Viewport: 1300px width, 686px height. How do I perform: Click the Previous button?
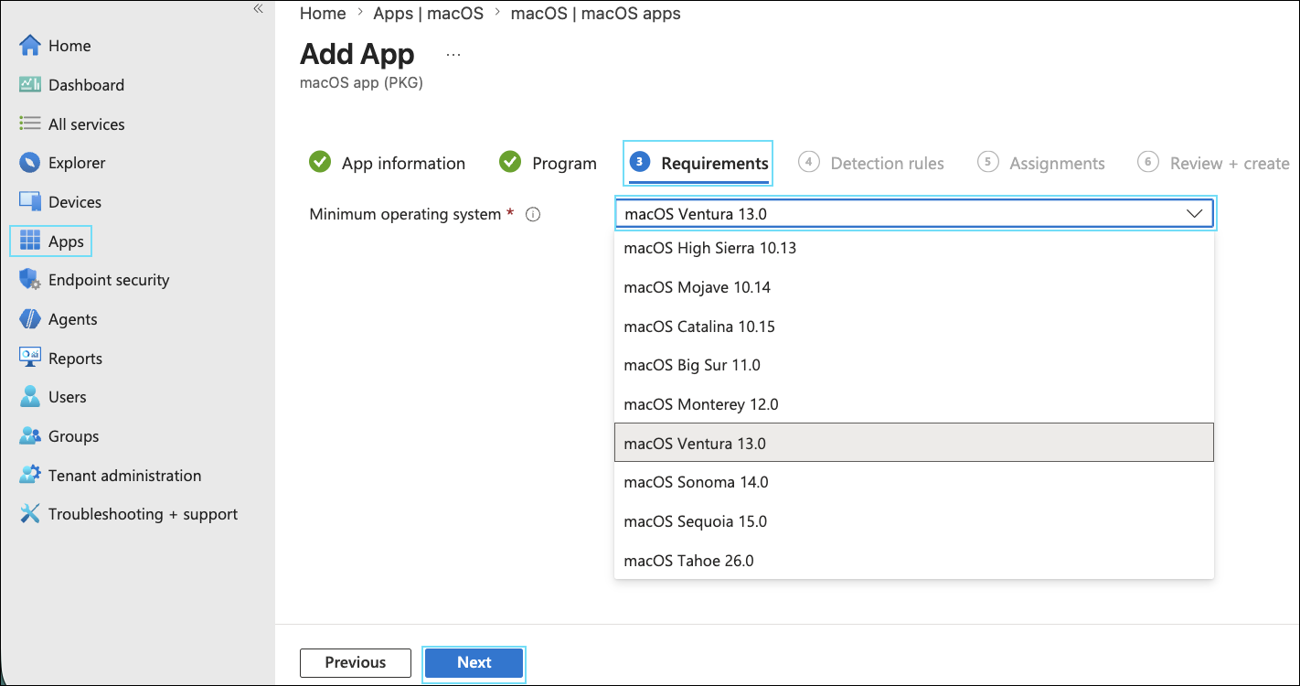coord(356,662)
